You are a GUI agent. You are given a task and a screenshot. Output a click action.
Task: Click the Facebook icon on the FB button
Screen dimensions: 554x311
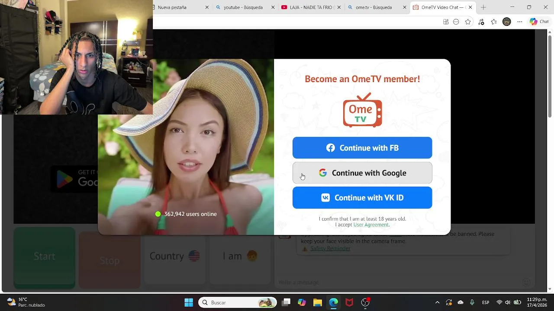click(x=331, y=148)
